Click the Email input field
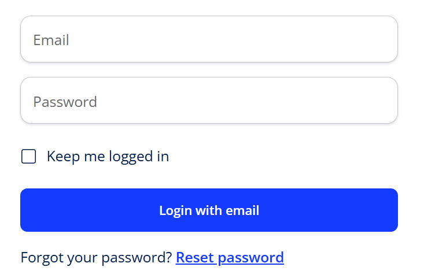 tap(209, 39)
